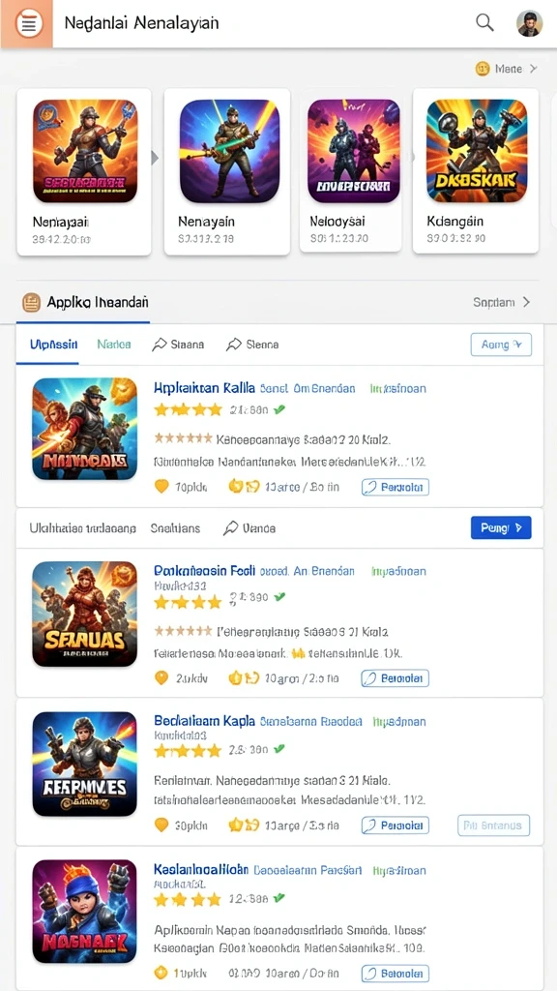Click the orange Appiko Ineandan section icon
The image size is (557, 991).
coord(31,303)
